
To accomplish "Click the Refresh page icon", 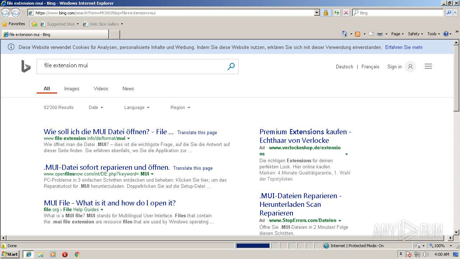I will tap(336, 13).
